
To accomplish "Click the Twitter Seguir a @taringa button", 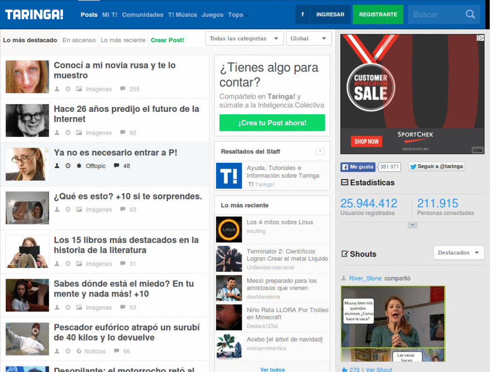I will (x=436, y=167).
